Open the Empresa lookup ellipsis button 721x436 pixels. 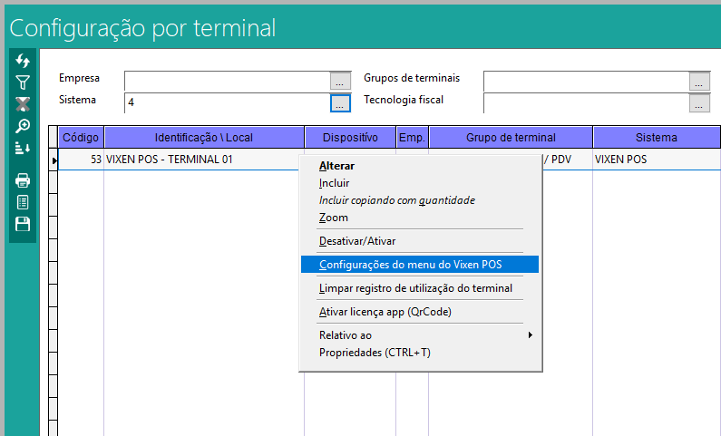[340, 81]
